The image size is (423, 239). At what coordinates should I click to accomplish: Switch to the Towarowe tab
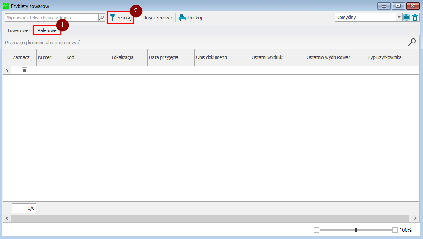pos(18,30)
